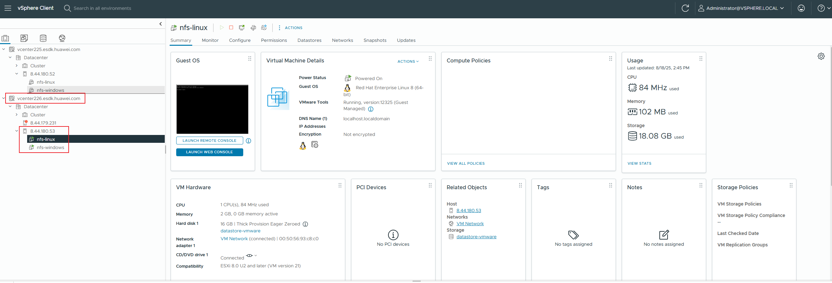The height and width of the screenshot is (283, 832).
Task: Collapse the left navigation sidebar
Action: tap(161, 24)
